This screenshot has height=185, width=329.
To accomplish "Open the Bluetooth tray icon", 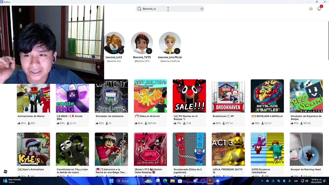I will 284,181.
